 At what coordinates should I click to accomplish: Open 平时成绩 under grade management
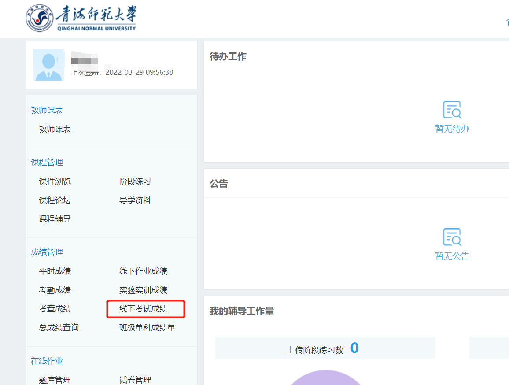pos(55,271)
